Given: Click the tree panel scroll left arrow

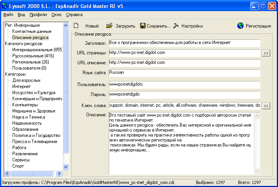Looking at the screenshot, I should 7,173.
